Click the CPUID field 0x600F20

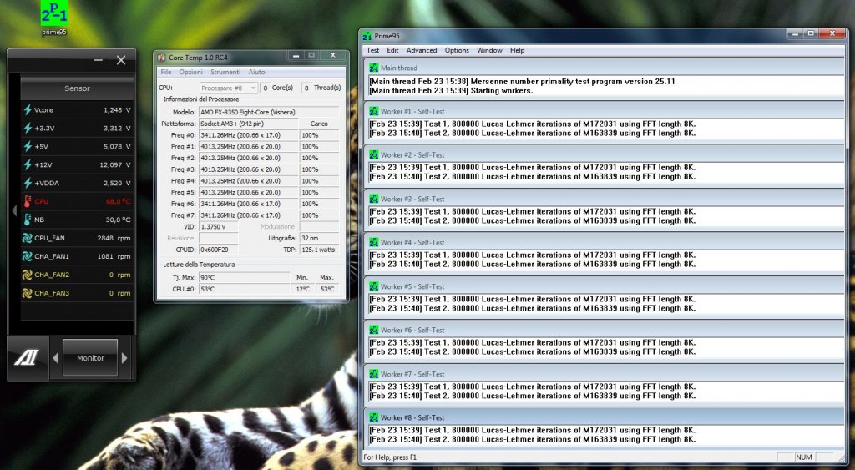tap(219, 250)
